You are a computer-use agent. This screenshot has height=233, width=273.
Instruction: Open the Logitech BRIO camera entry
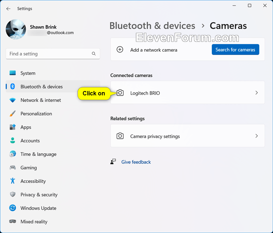click(x=187, y=92)
